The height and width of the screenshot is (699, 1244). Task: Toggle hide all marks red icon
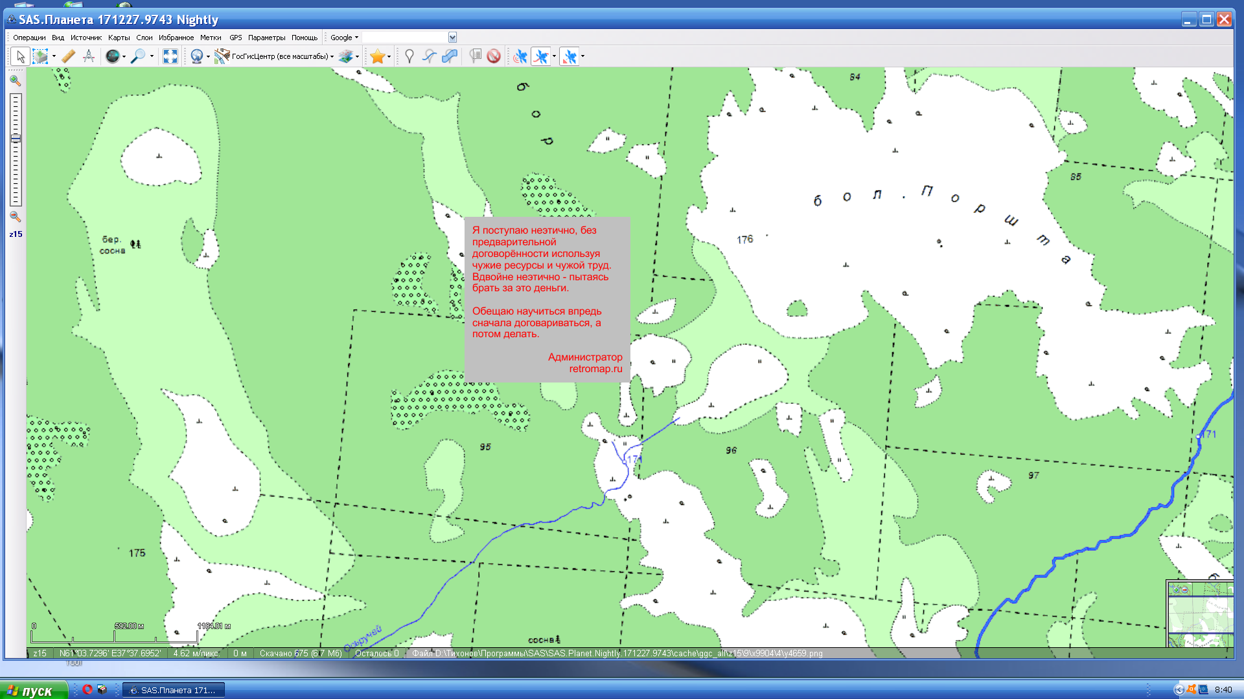(x=494, y=56)
